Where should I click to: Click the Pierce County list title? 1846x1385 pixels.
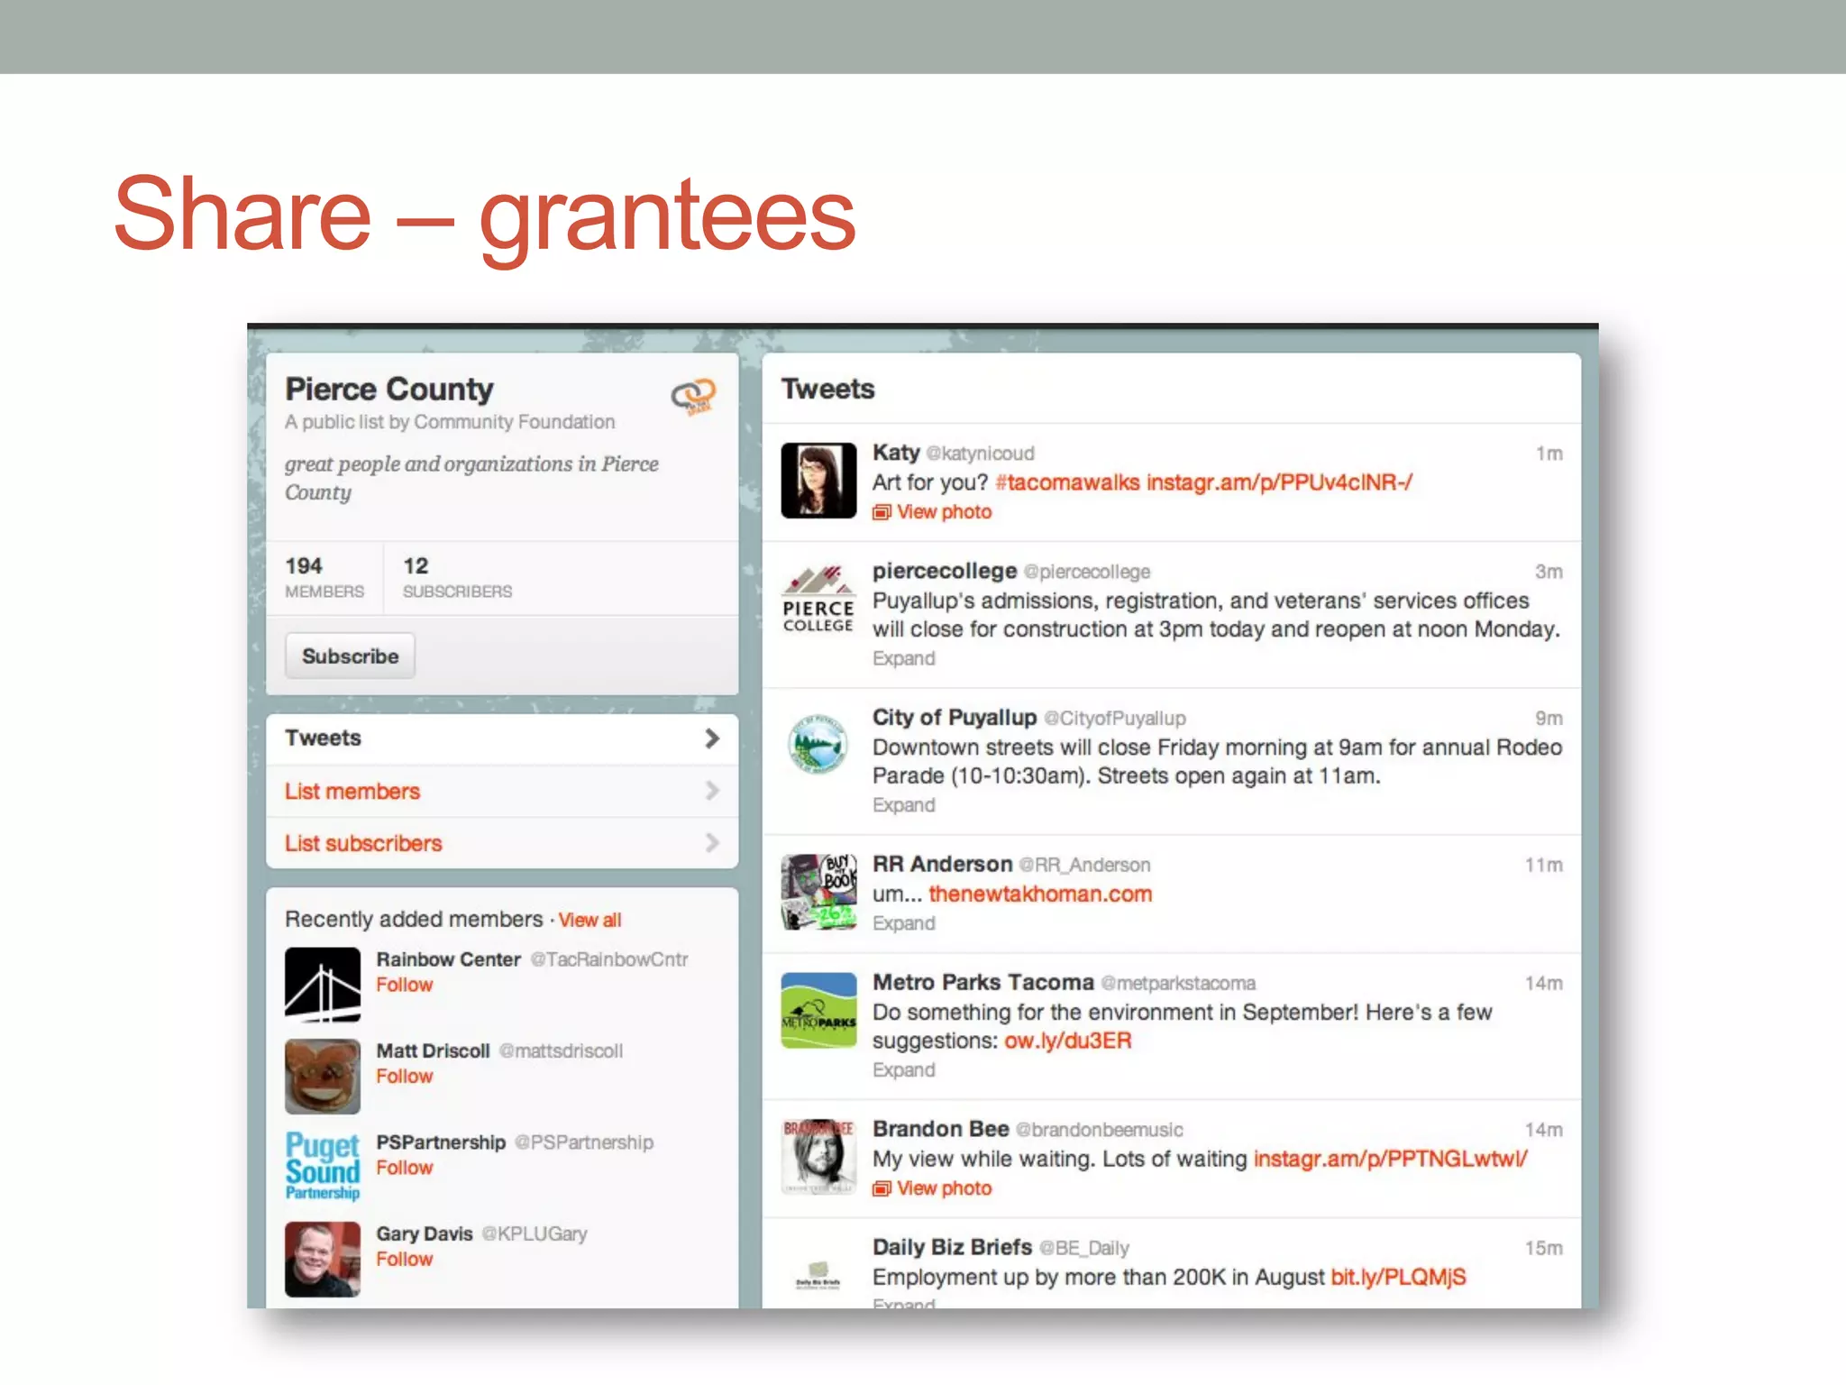click(x=389, y=389)
